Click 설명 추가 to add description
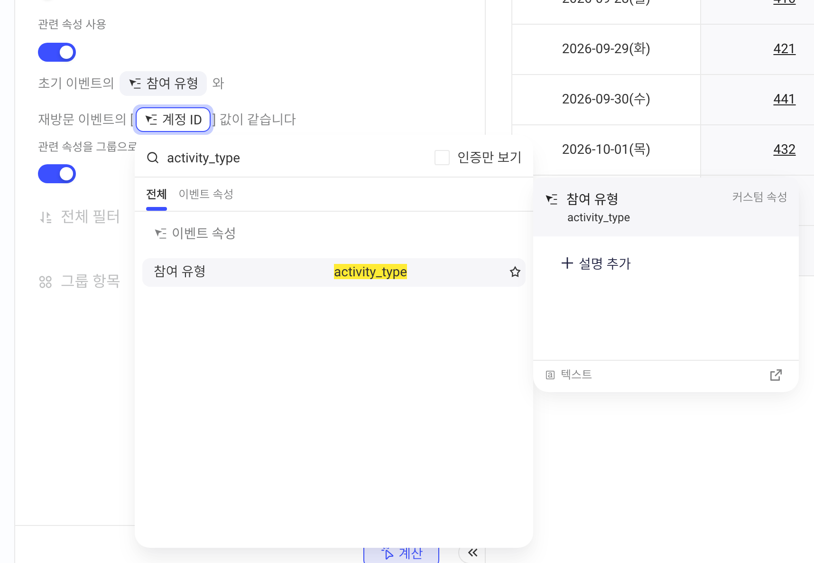This screenshot has height=563, width=814. pos(596,263)
